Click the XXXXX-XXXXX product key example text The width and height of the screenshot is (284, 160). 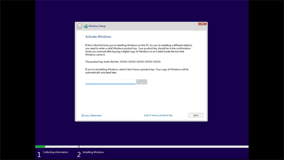click(140, 62)
